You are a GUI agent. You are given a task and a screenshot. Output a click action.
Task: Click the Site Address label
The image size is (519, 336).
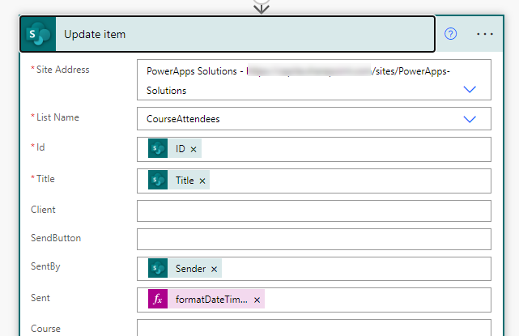coord(62,70)
